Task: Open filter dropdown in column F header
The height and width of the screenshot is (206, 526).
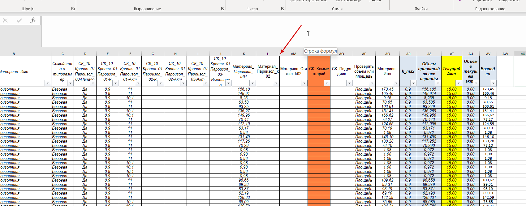Action: tap(138, 83)
